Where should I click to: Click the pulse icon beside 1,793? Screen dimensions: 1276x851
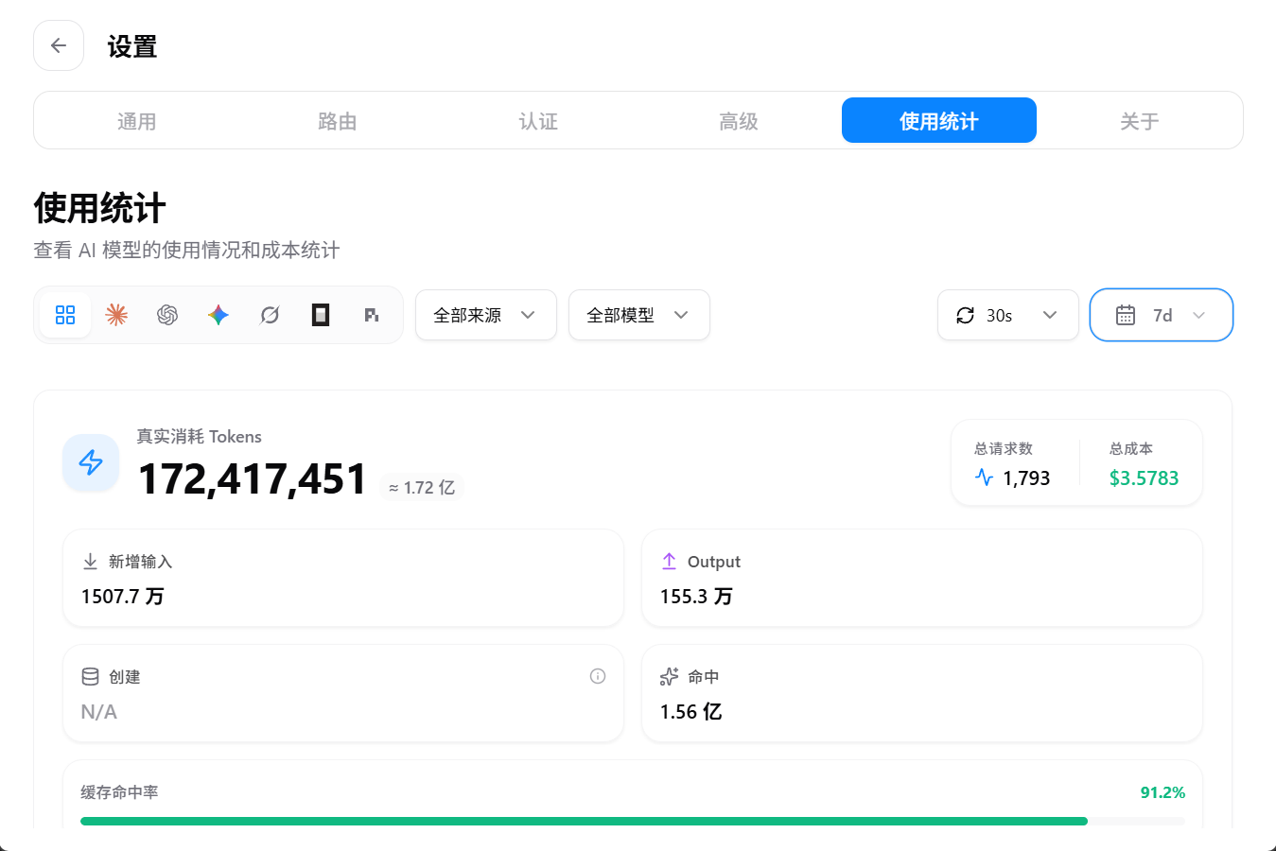984,478
